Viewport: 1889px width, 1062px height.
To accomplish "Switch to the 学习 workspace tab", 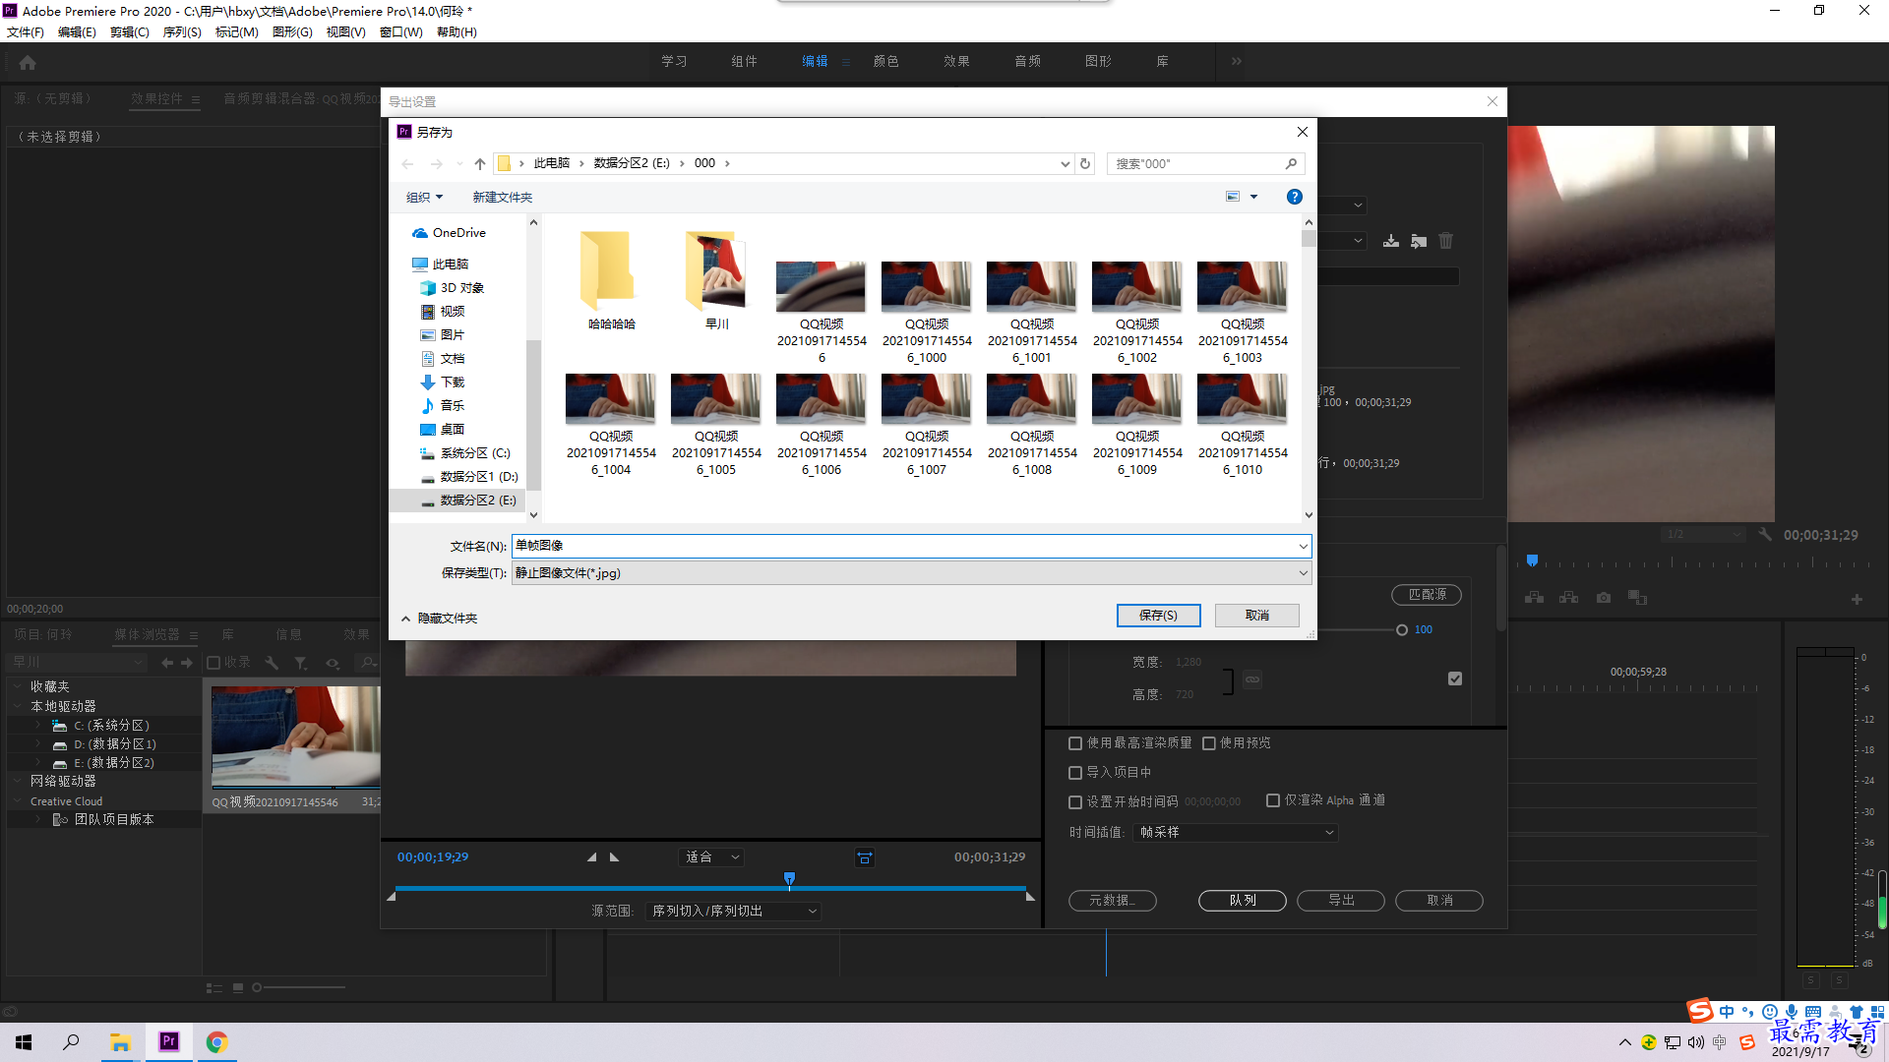I will (674, 61).
